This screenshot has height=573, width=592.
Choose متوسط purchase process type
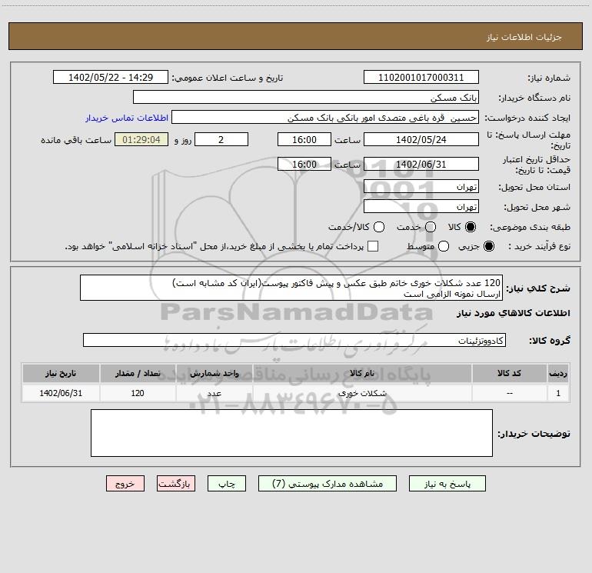(444, 246)
